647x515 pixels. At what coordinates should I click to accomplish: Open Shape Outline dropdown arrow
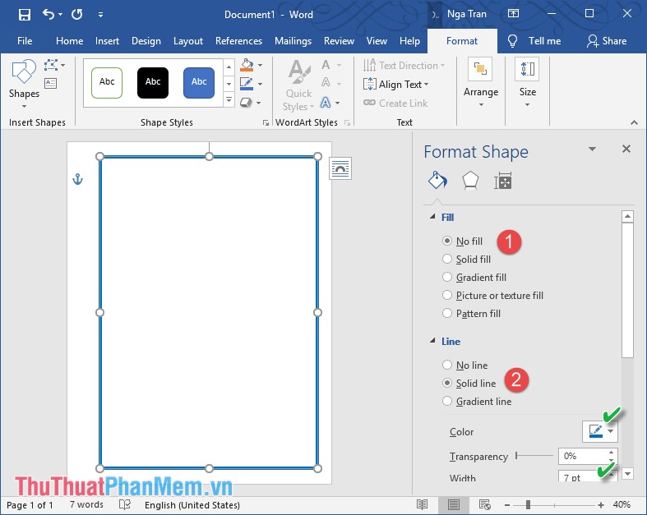pyautogui.click(x=260, y=84)
